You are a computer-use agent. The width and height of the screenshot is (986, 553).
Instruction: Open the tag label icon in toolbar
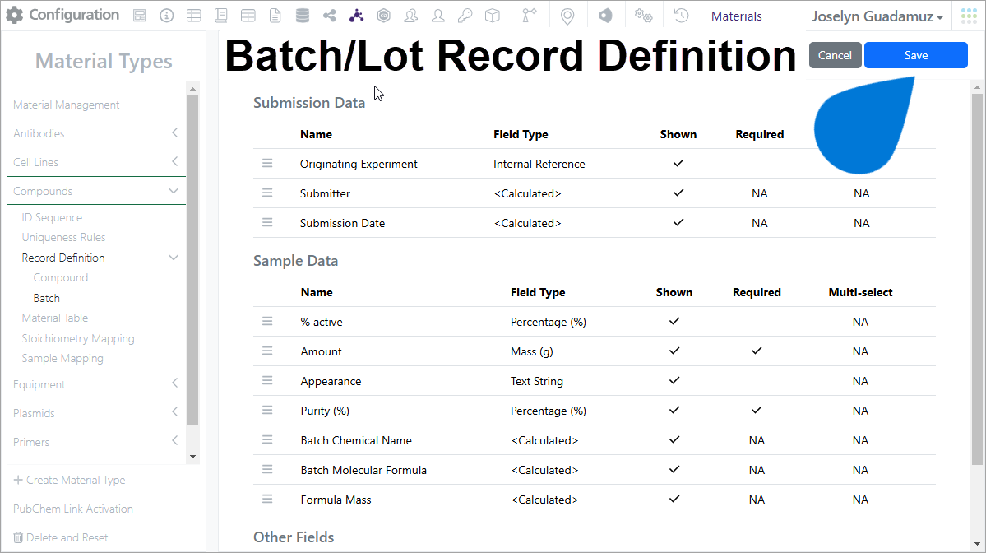tap(605, 16)
